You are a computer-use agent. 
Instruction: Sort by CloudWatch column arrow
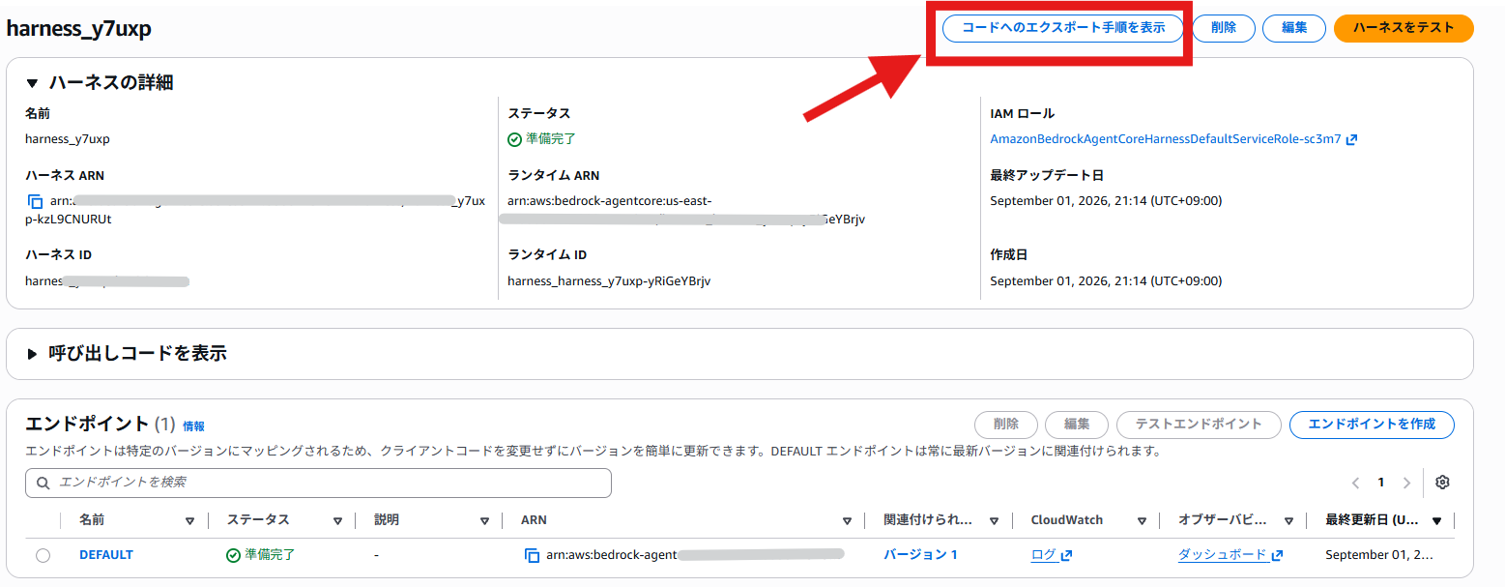click(1142, 521)
